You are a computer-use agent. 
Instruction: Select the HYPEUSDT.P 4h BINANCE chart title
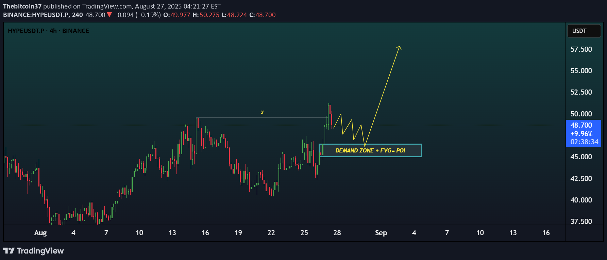tap(48, 31)
